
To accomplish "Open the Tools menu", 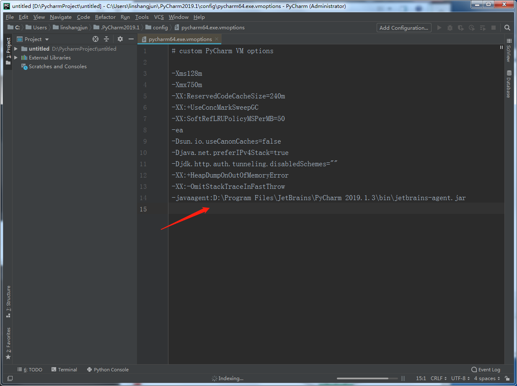I will (142, 17).
